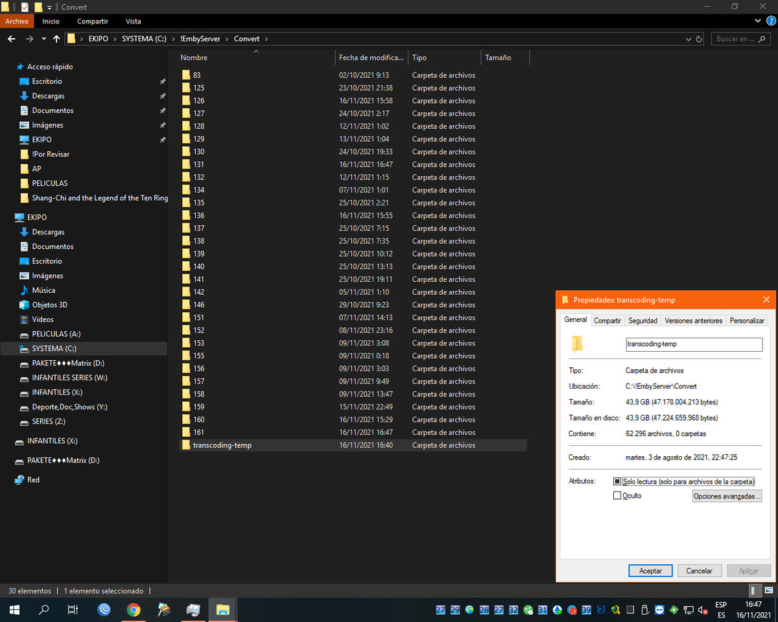Switch to the Seguridad tab in properties
The image size is (778, 622).
click(642, 320)
